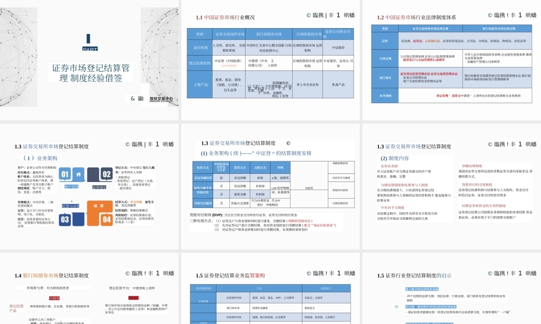Click the '货银对付原则 (DVP)' text

pos(206,214)
